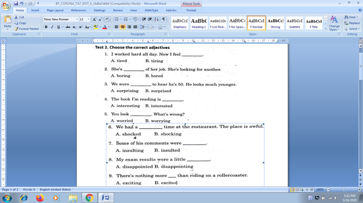Viewport: 363px width, 203px height.
Task: Toggle bold formatting
Action: pyautogui.click(x=46, y=27)
